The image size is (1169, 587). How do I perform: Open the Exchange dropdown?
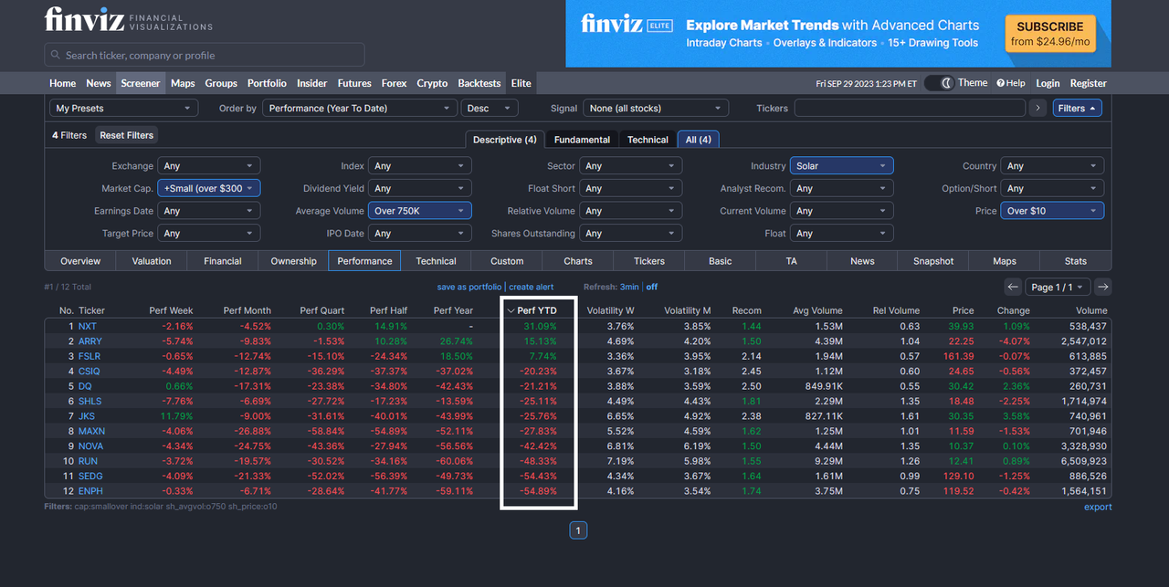[209, 166]
